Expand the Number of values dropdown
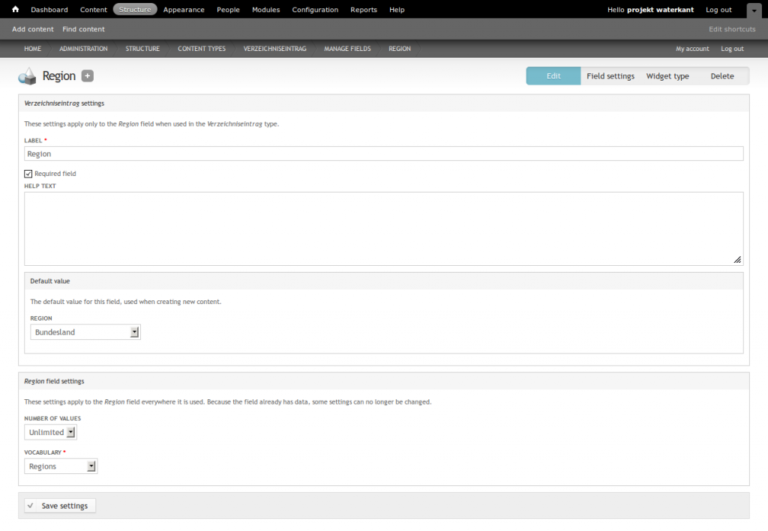The width and height of the screenshot is (768, 531). coord(50,432)
